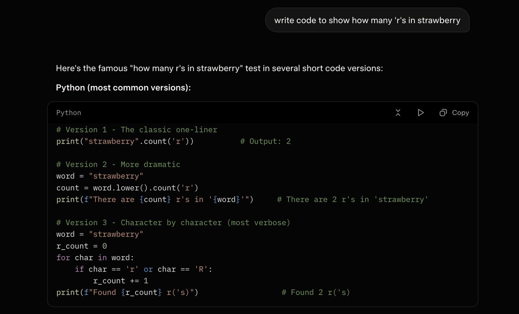Click the print("strawberry".count('r')) line
The height and width of the screenshot is (314, 519).
(x=125, y=141)
